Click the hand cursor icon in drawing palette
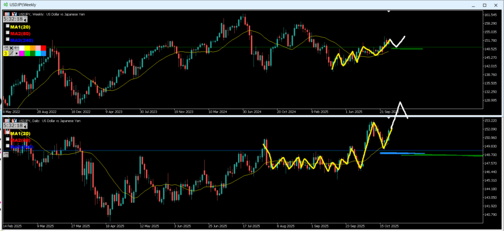This screenshot has height=231, width=504. [x=6, y=48]
